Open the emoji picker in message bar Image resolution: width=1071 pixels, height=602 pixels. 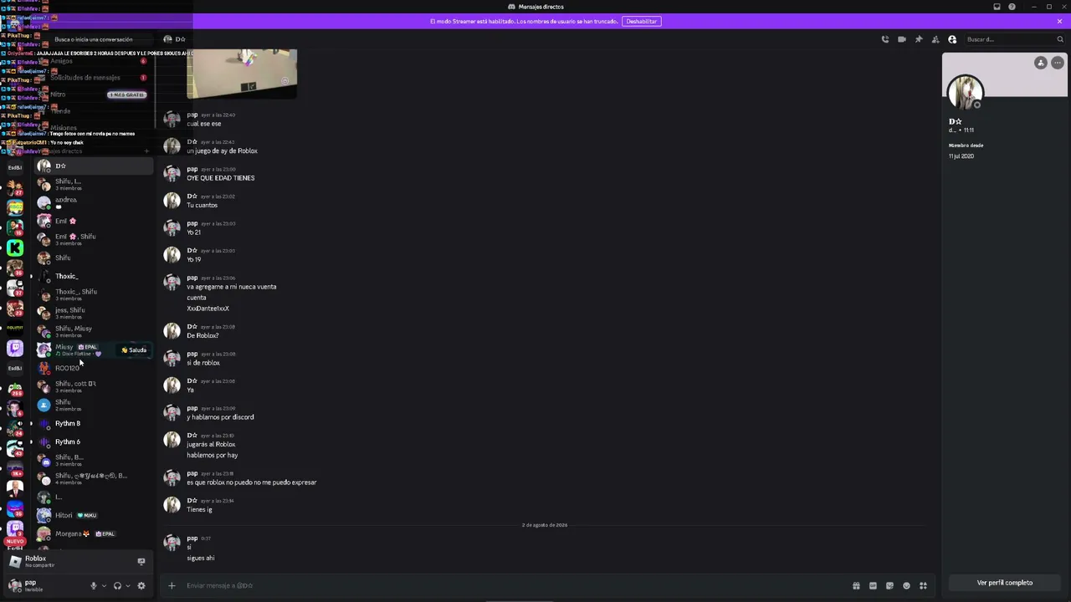click(x=906, y=585)
